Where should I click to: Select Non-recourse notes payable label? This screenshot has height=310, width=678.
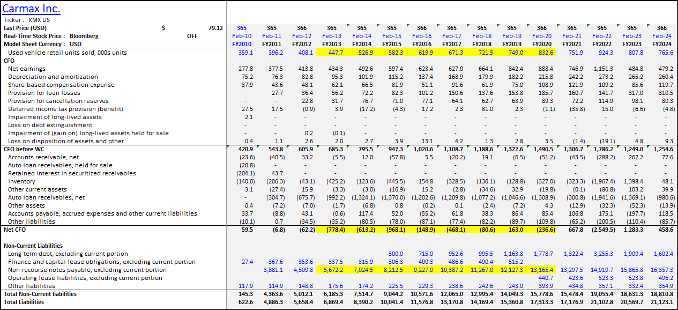[x=87, y=270]
